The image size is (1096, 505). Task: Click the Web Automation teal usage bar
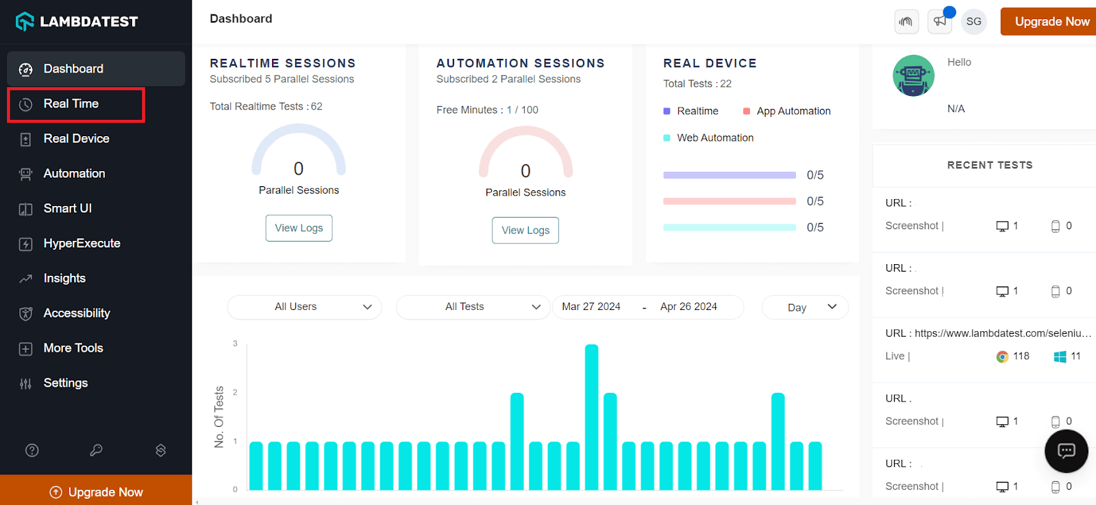click(x=730, y=227)
